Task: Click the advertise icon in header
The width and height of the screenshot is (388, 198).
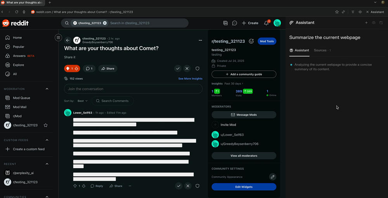Action: pyautogui.click(x=225, y=23)
